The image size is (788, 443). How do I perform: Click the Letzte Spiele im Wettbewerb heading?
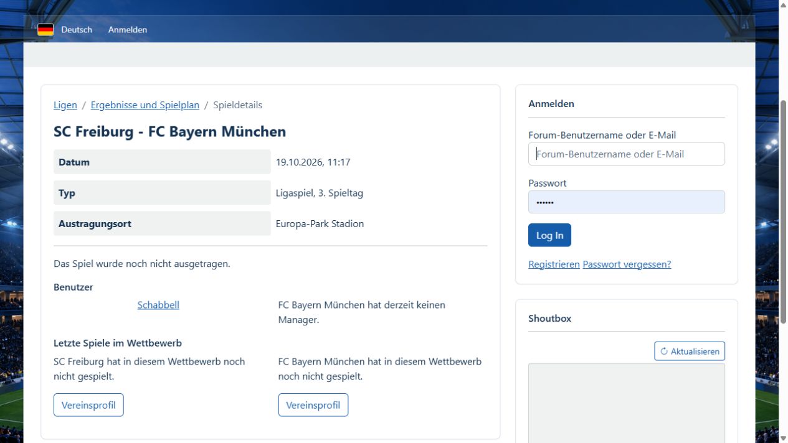[x=118, y=343]
